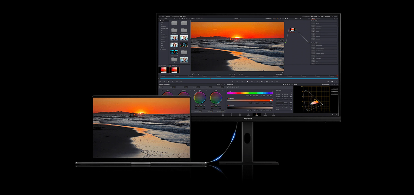Switch to the Fusion page
The image size is (414, 195).
[x=249, y=115]
